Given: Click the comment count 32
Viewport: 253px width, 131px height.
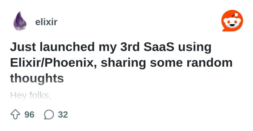Looking at the screenshot, I should (63, 115).
